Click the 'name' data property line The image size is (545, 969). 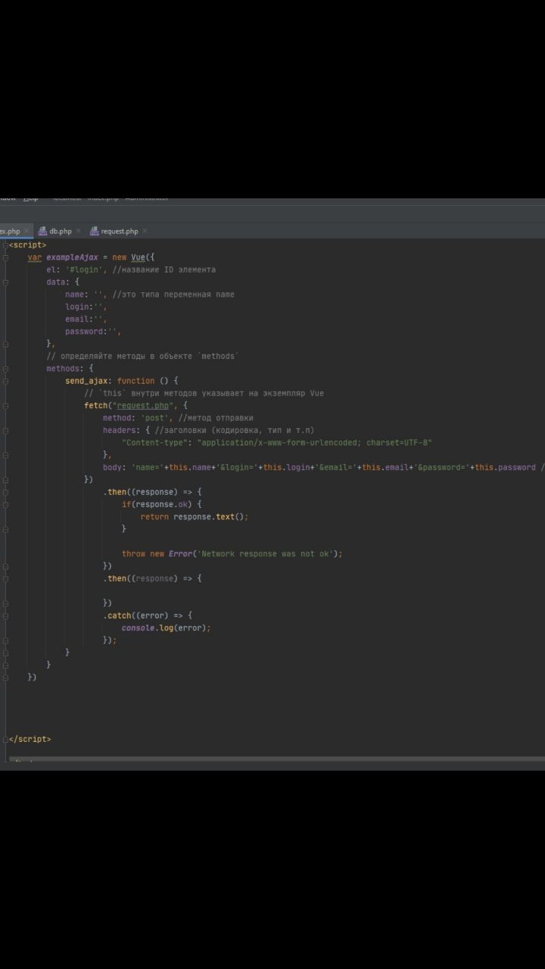[150, 294]
